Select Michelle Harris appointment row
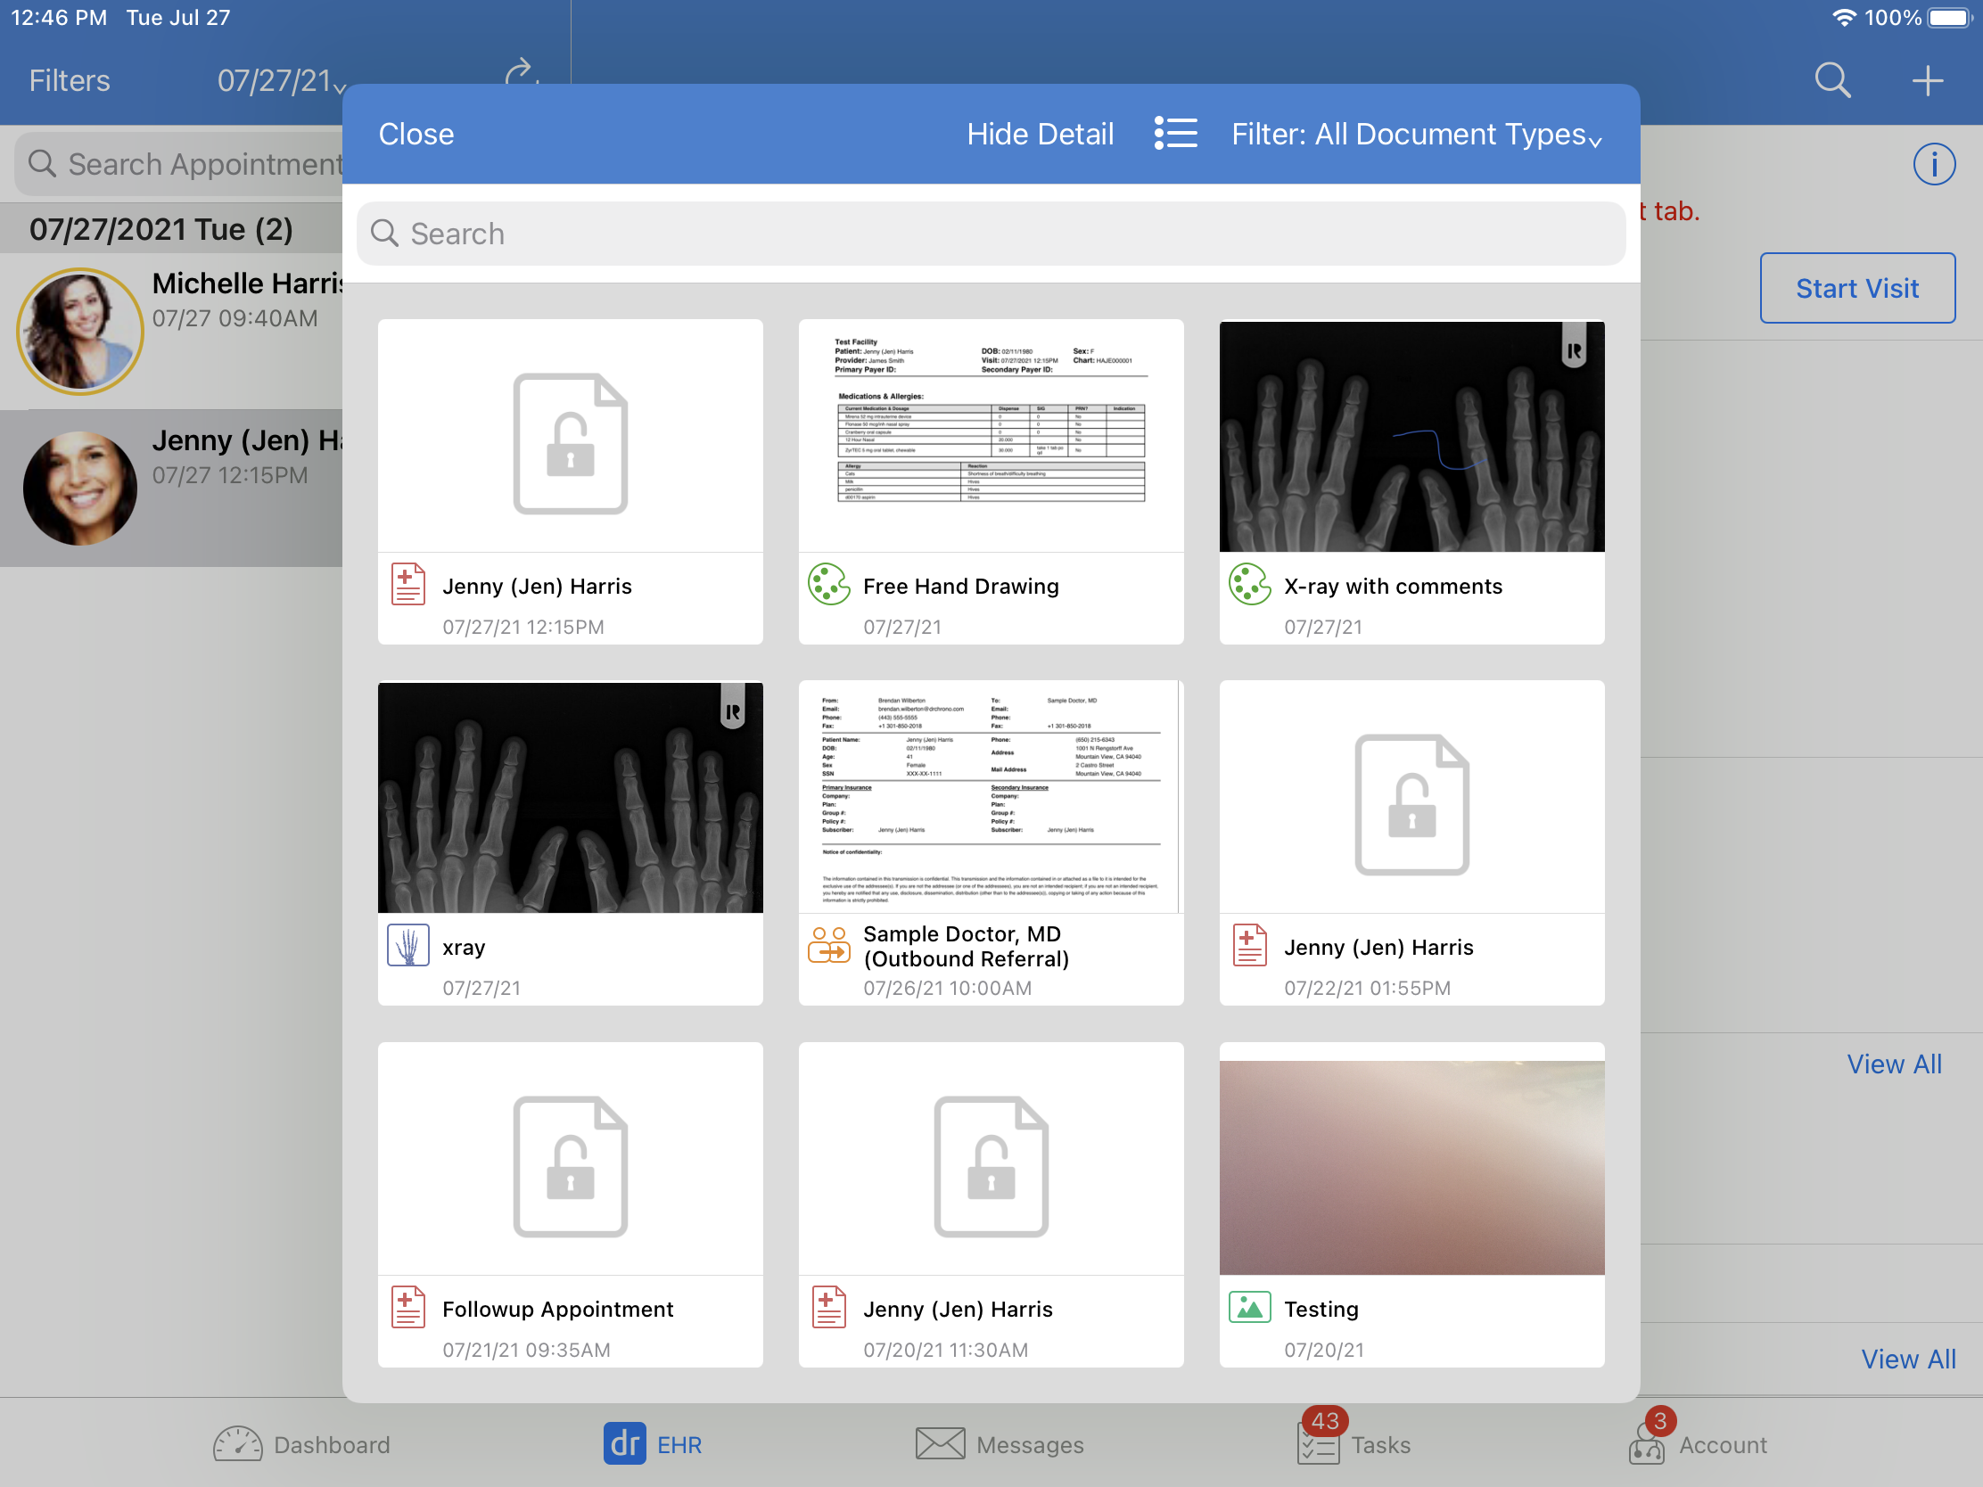 coord(171,331)
